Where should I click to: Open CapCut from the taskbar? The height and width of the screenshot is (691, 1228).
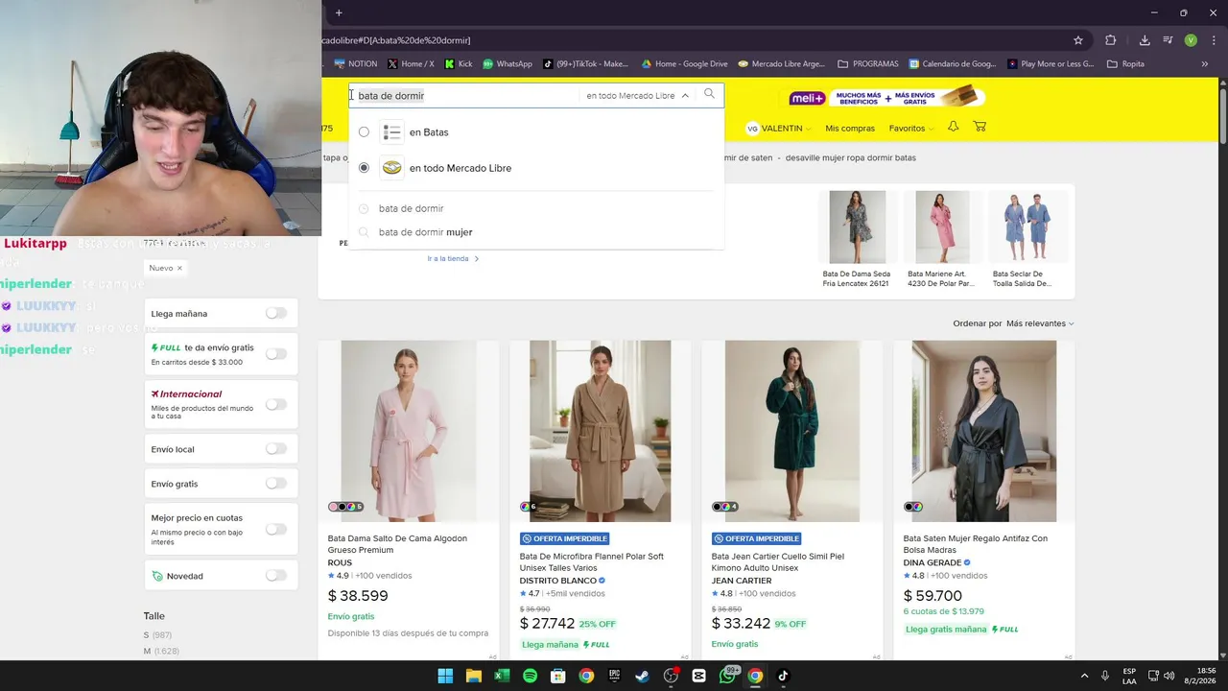tap(698, 676)
